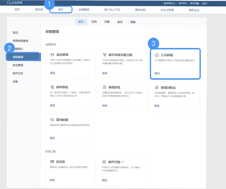Open 安全管理 in the sidebar
Screen dimensions: 226x189
pyautogui.click(x=18, y=65)
